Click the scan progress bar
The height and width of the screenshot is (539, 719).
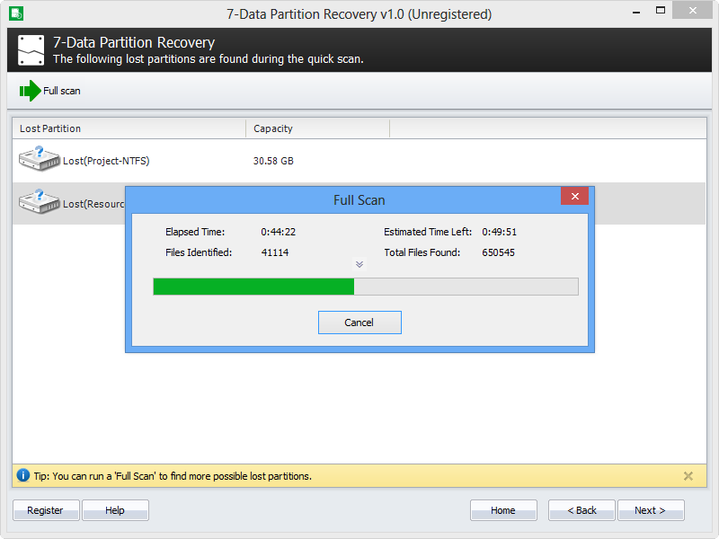(x=366, y=287)
